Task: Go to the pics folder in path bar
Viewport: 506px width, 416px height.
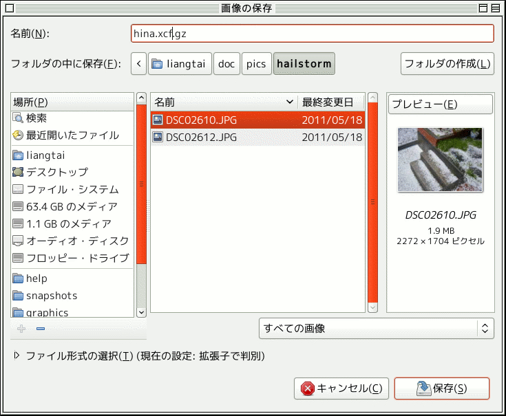Action: tap(256, 64)
